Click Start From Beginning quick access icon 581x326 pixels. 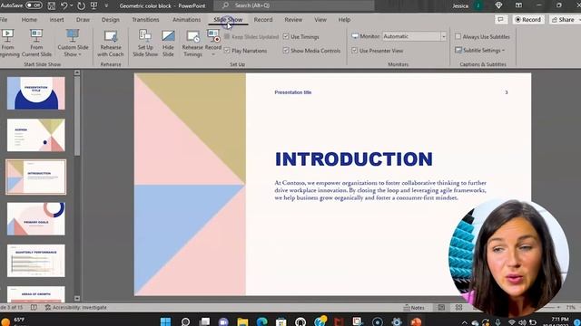94,5
